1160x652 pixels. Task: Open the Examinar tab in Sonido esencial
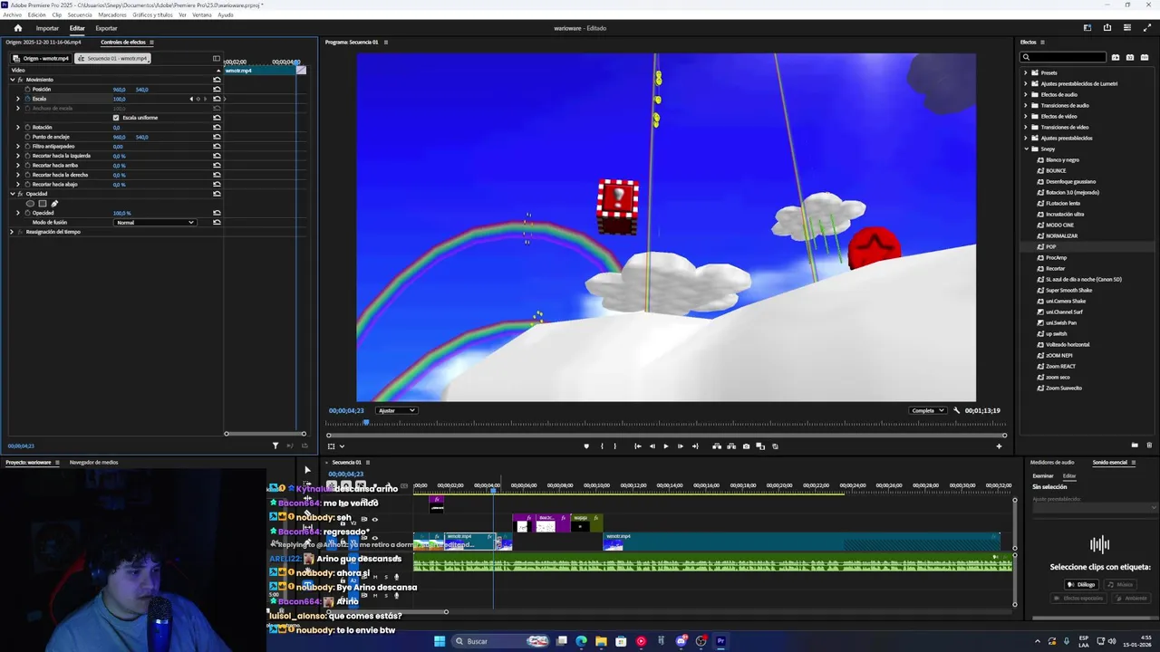pos(1043,476)
